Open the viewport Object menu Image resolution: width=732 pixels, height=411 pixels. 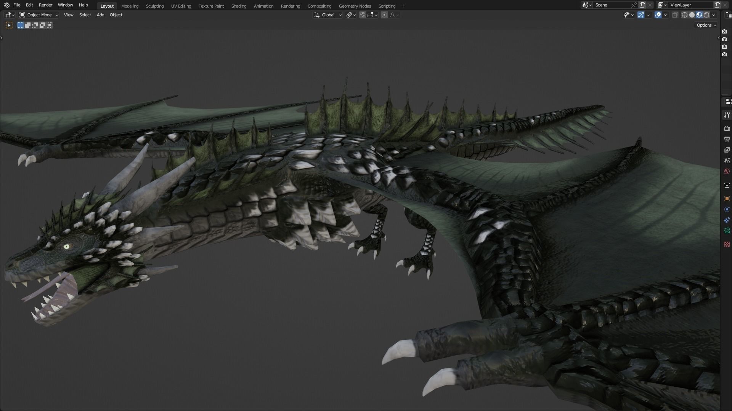tap(116, 15)
